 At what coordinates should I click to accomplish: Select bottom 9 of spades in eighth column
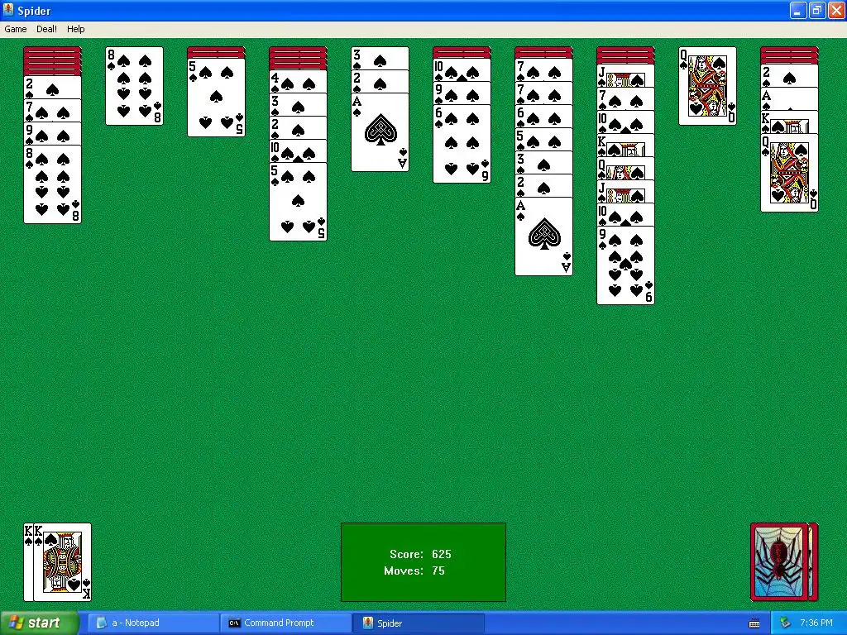pos(625,265)
